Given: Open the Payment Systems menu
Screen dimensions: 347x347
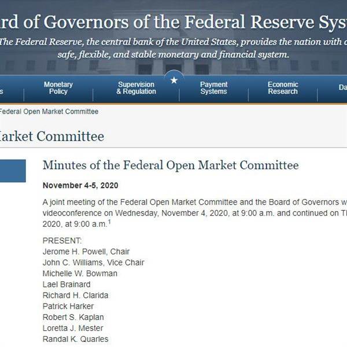Looking at the screenshot, I should pos(214,88).
